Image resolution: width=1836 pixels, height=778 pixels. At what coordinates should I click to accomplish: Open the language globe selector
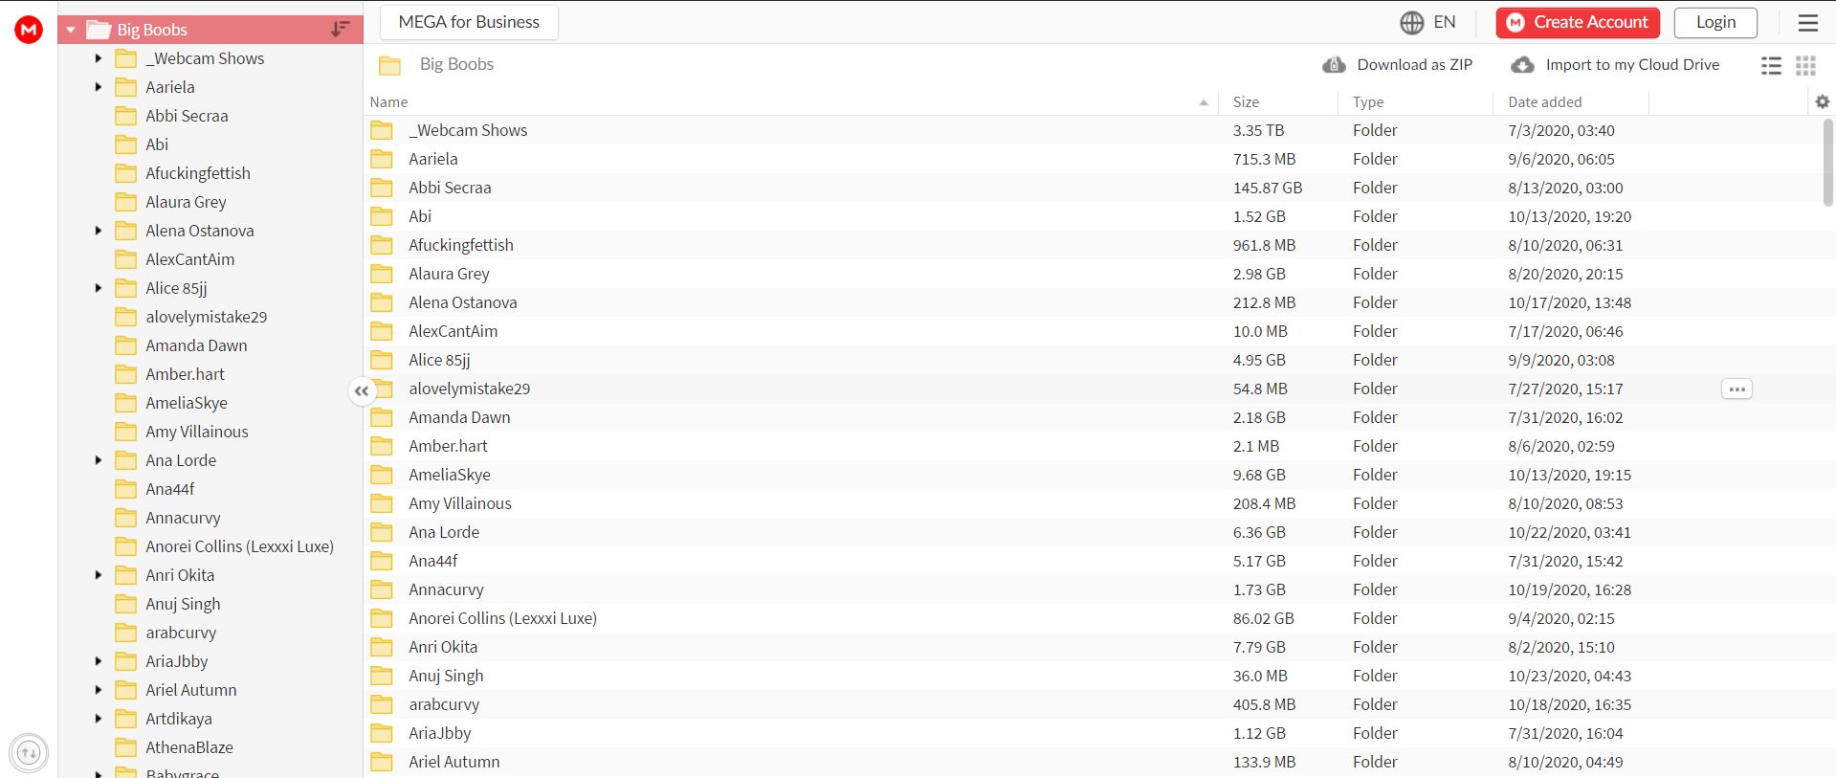point(1412,23)
